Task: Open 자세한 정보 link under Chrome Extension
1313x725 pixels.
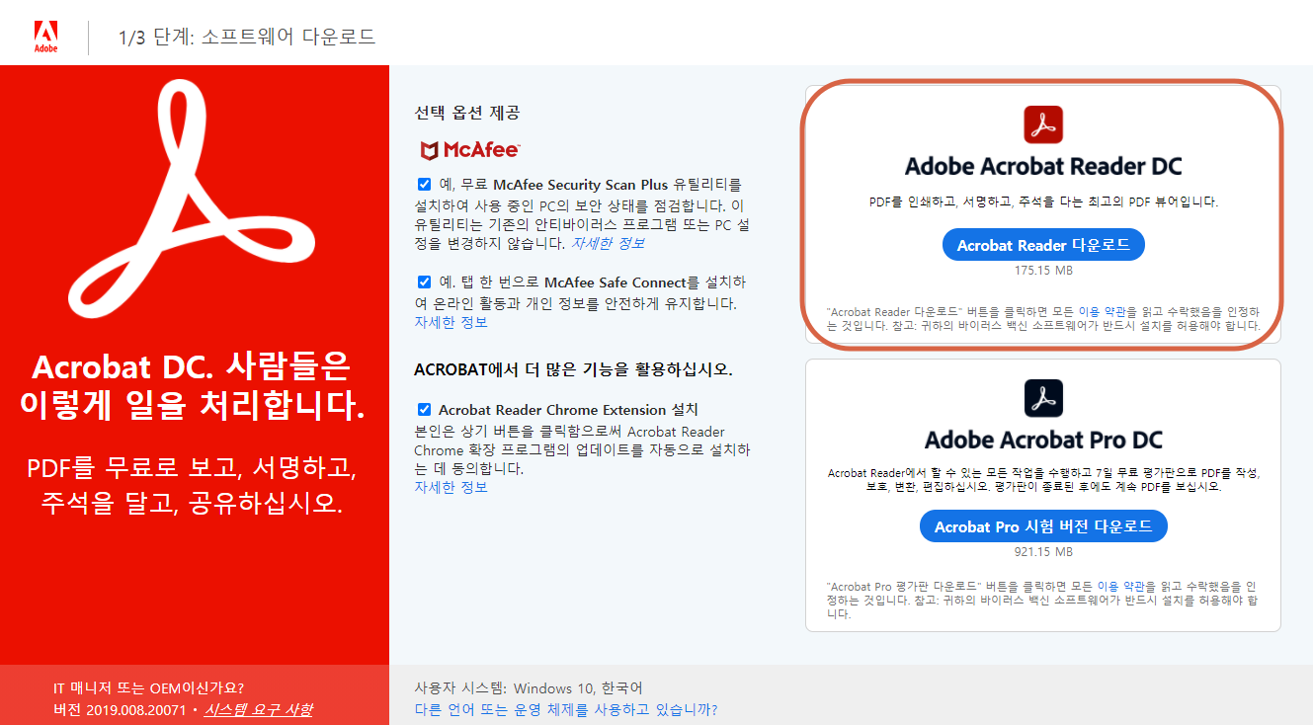Action: click(x=451, y=487)
